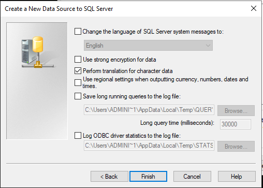Enable Log ODBC driver statistics option
This screenshot has height=188, width=263.
(78, 136)
